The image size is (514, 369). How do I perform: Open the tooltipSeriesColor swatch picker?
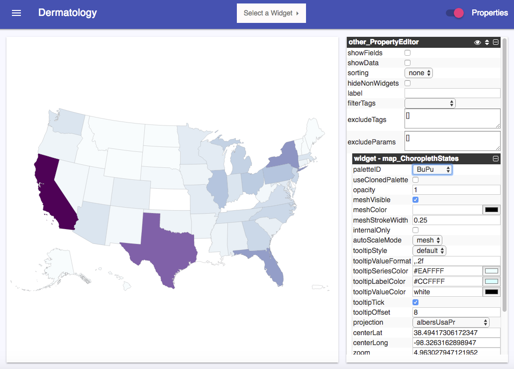(x=492, y=271)
